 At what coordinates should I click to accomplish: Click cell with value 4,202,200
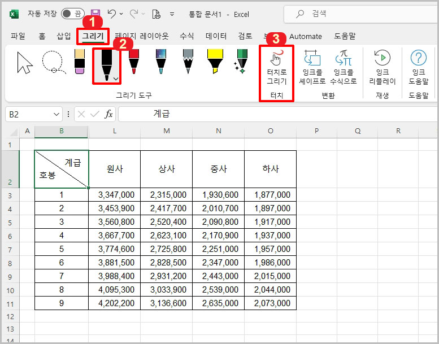pyautogui.click(x=115, y=303)
